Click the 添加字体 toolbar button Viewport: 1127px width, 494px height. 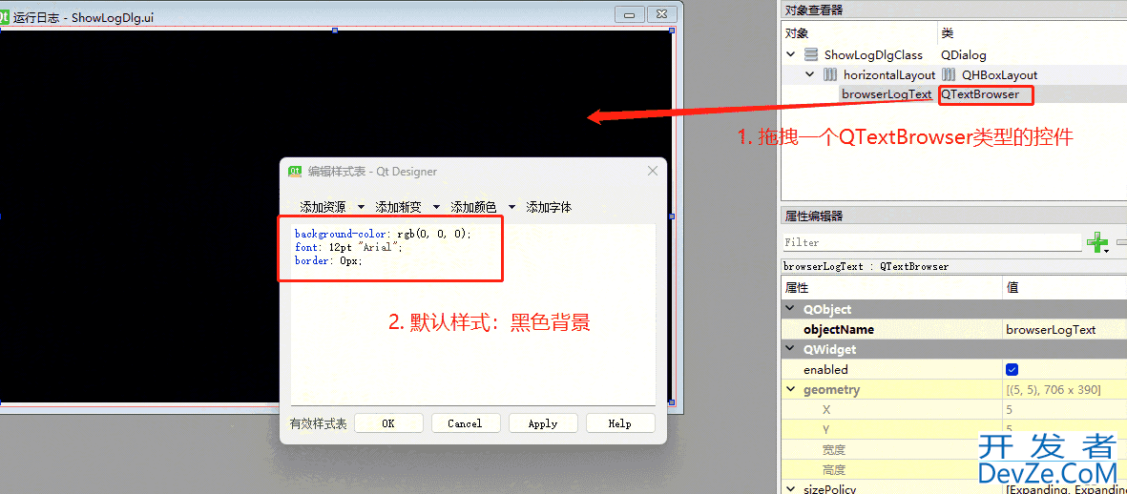click(x=549, y=207)
